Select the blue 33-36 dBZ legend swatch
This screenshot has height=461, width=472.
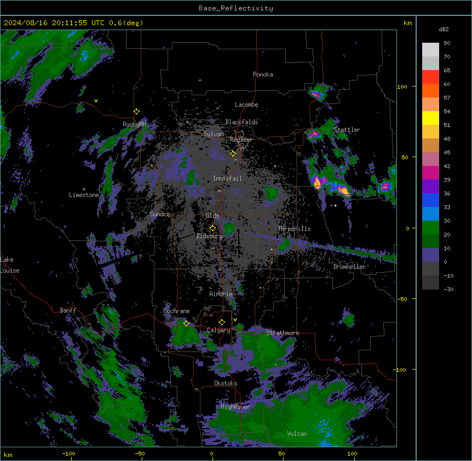point(430,200)
